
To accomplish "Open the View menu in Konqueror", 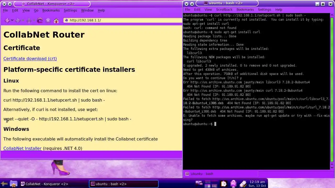I will click(26, 10).
